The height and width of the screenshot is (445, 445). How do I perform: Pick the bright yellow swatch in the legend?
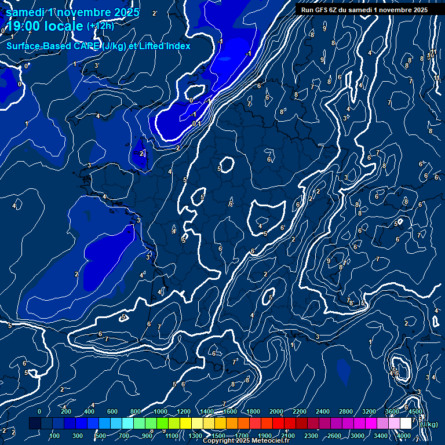tap(185, 423)
